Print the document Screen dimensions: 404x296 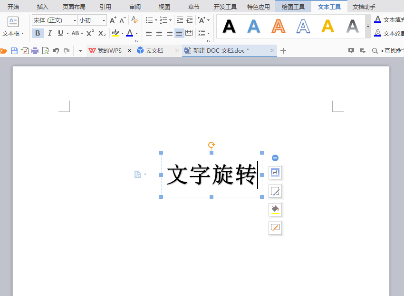(35, 51)
